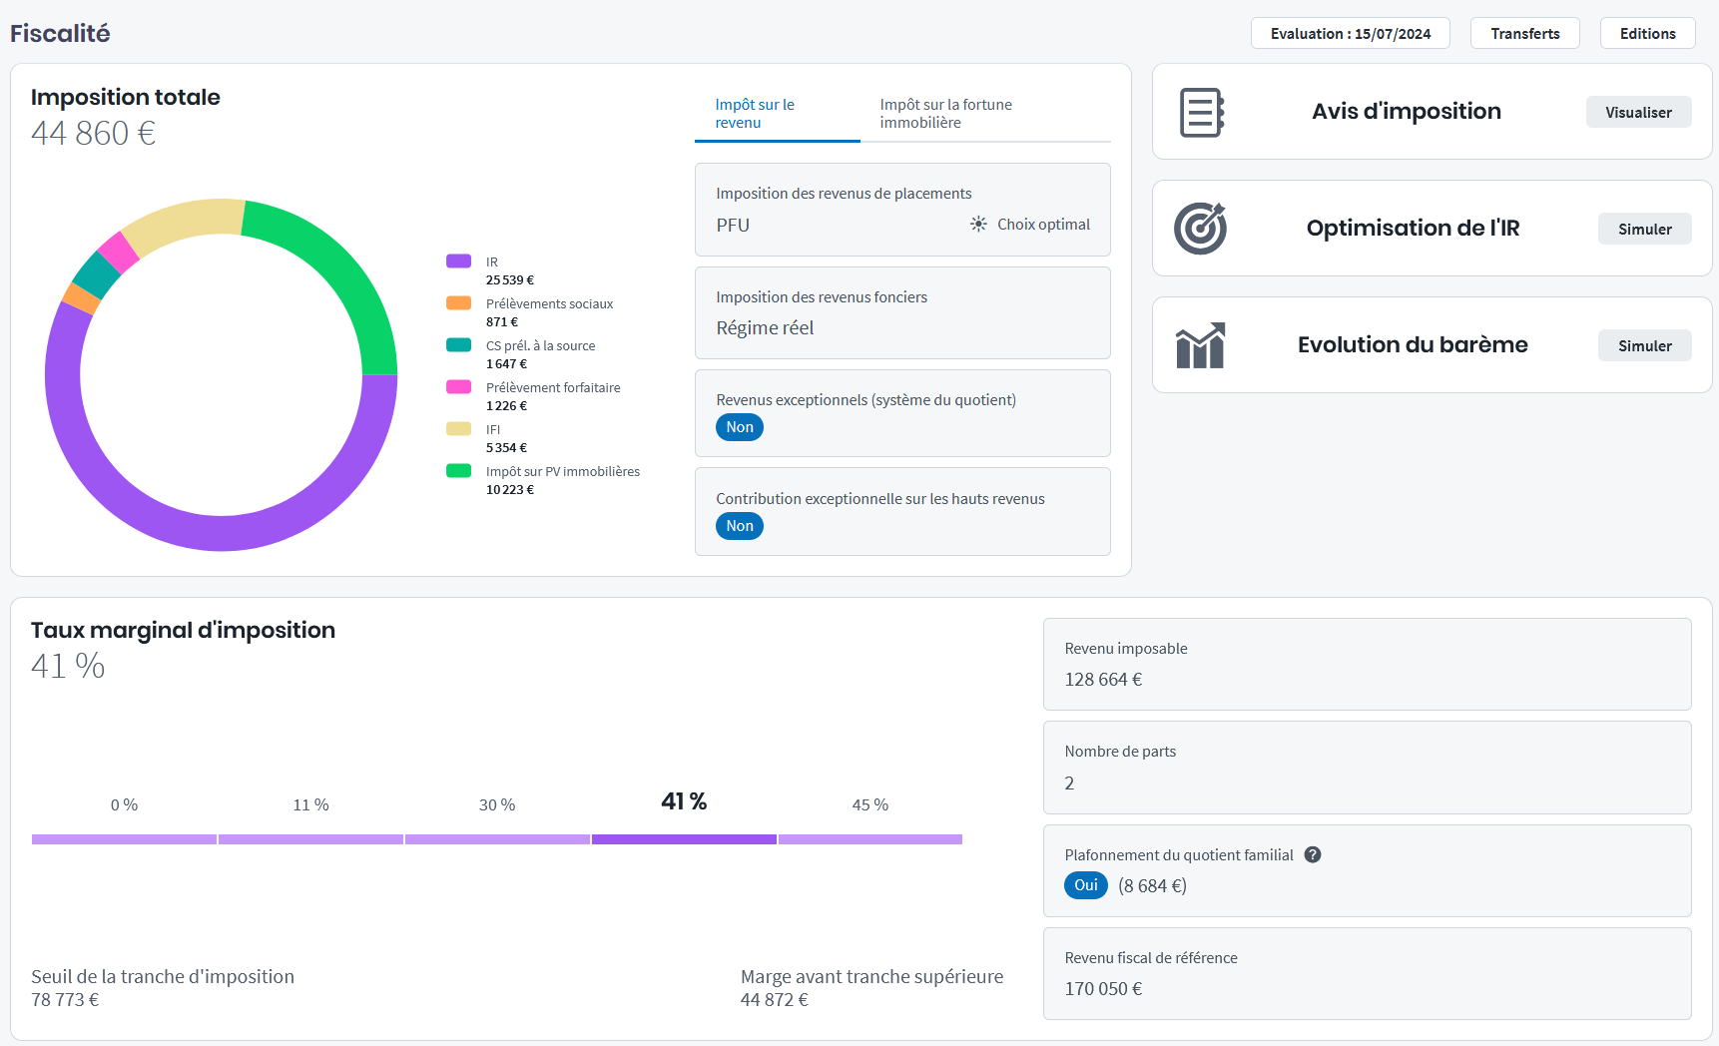Click the Choix optimal sparkle icon
The width and height of the screenshot is (1719, 1046).
point(978,225)
